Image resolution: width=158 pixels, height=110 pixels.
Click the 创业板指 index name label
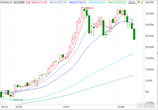[19, 2]
